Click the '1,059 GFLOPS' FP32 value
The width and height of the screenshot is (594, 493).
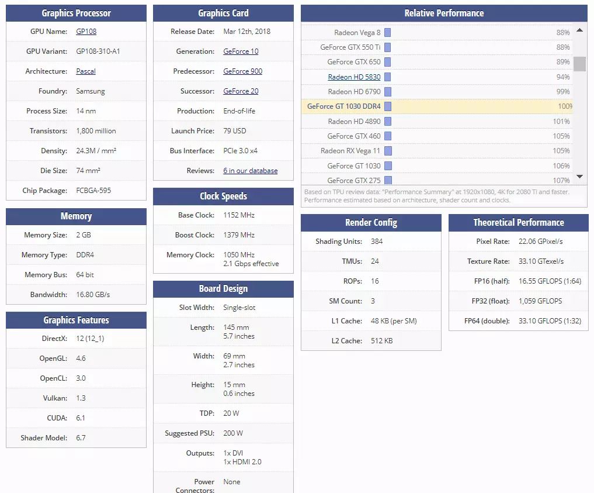click(x=540, y=301)
